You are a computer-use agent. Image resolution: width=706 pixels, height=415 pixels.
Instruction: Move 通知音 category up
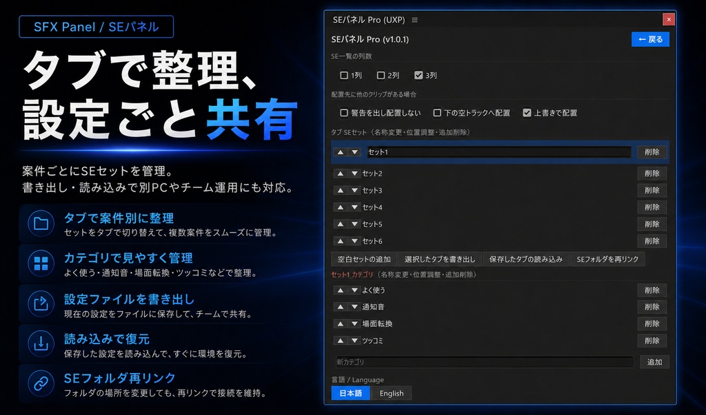coord(341,307)
